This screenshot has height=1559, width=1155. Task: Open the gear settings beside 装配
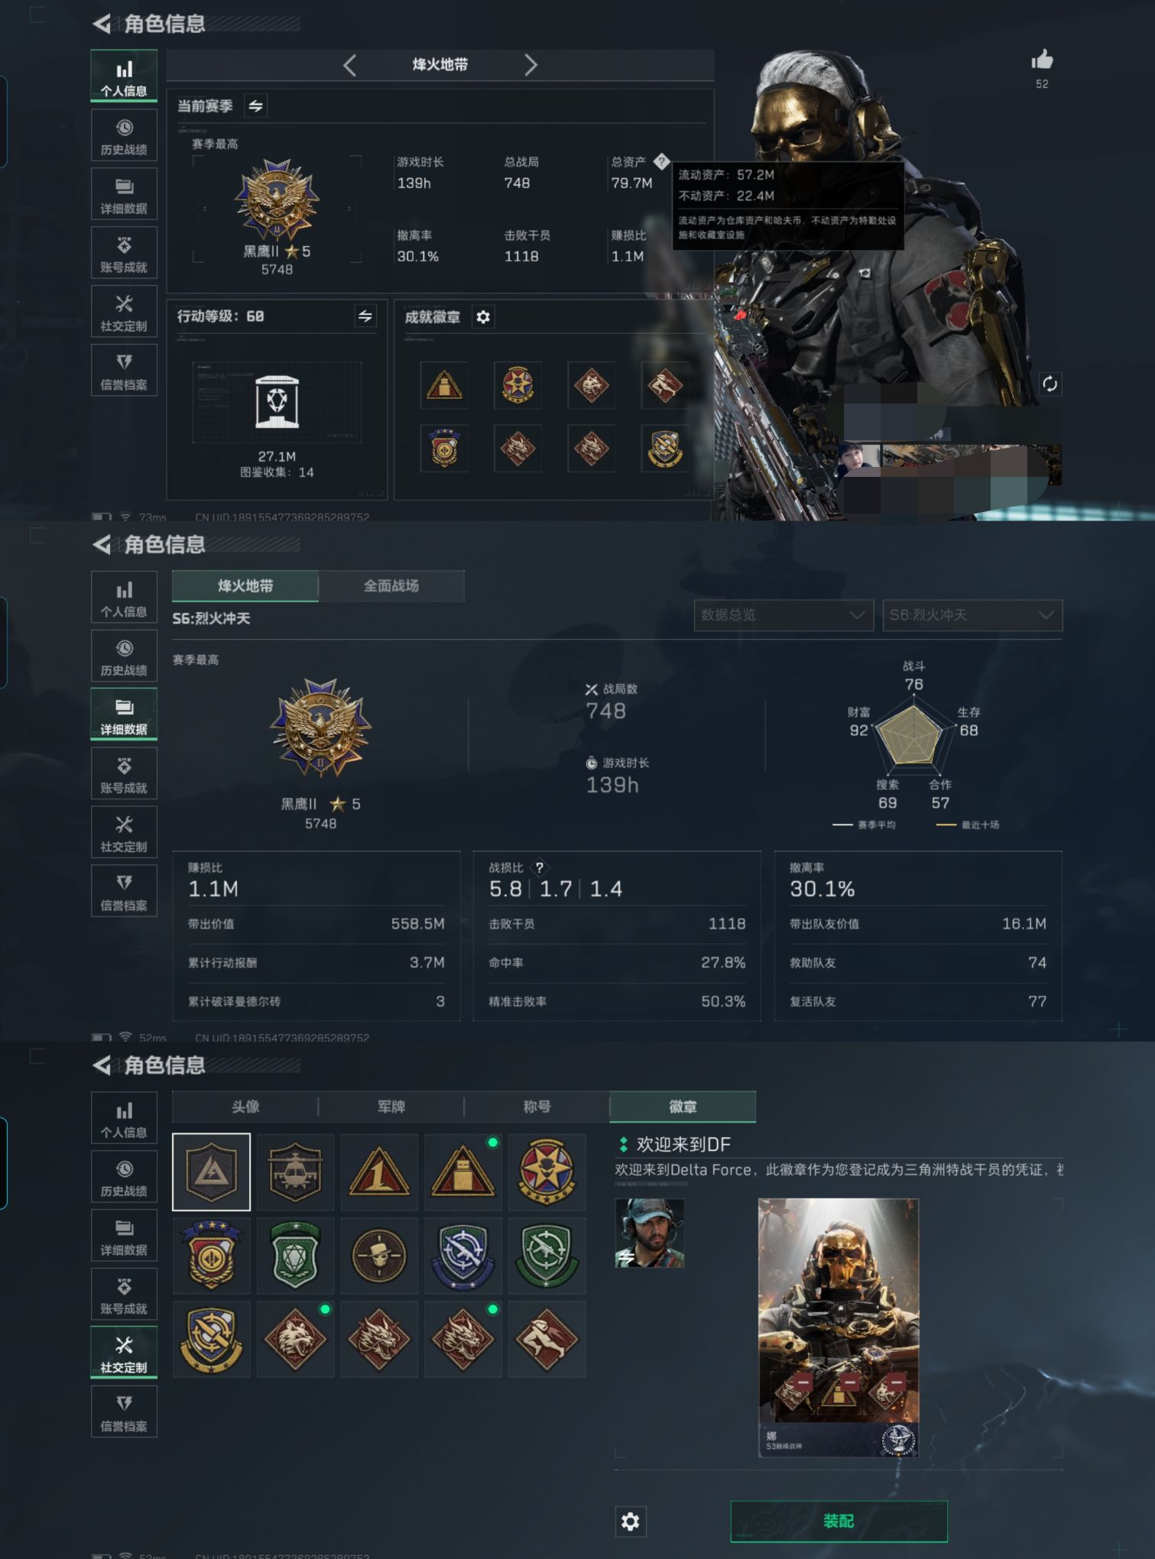pos(631,1522)
